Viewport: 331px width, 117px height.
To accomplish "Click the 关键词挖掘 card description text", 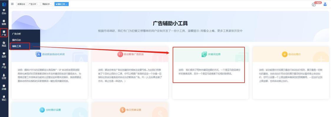I will [209, 72].
